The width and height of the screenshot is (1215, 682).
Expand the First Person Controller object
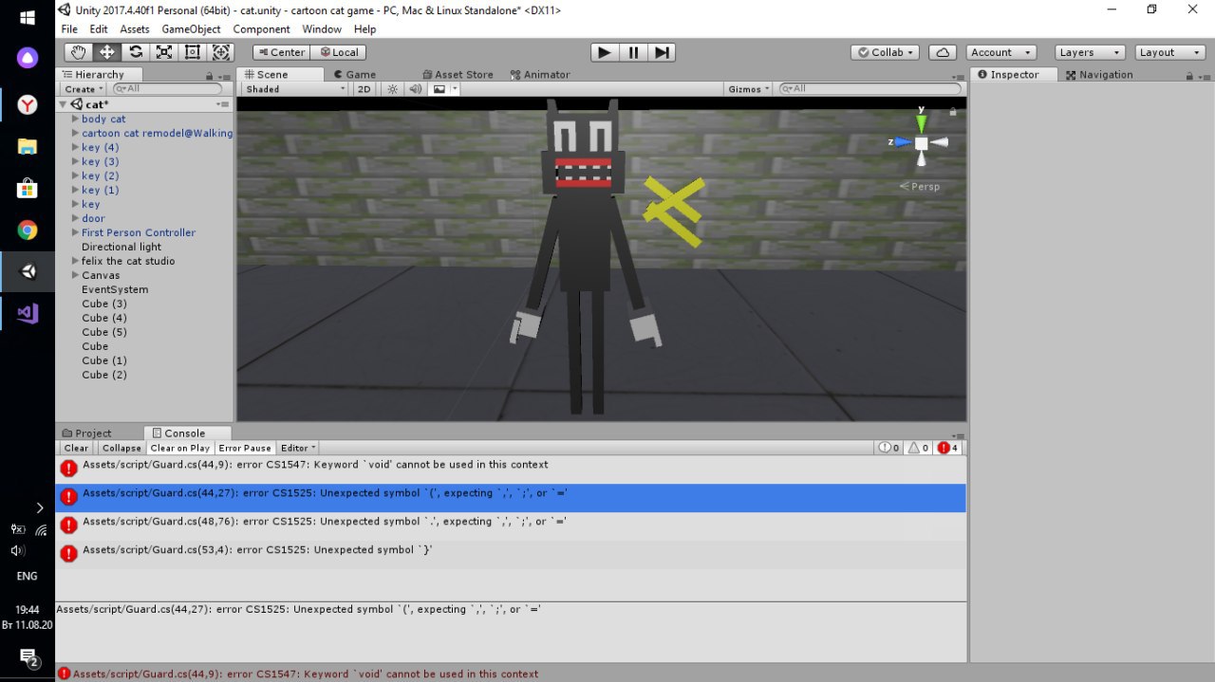pyautogui.click(x=75, y=232)
